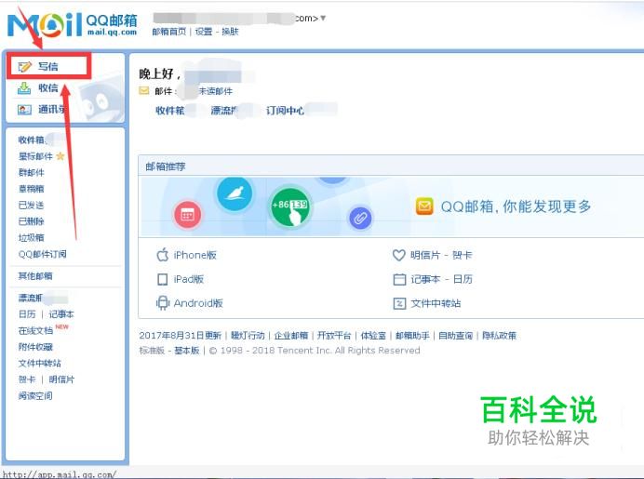
Task: Click the yellow star next to 星标邮件
Action: tap(60, 156)
